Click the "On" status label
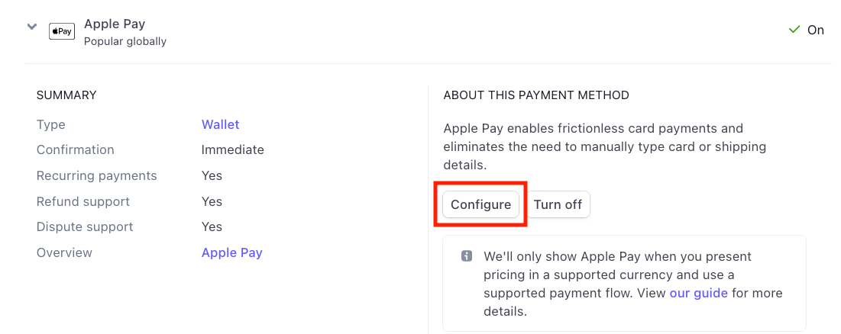This screenshot has height=334, width=841. [816, 30]
